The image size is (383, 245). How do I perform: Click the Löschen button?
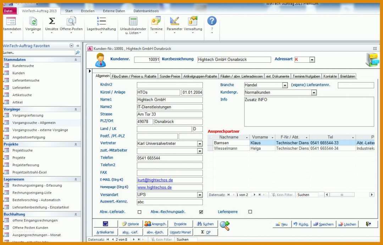pyautogui.click(x=347, y=224)
